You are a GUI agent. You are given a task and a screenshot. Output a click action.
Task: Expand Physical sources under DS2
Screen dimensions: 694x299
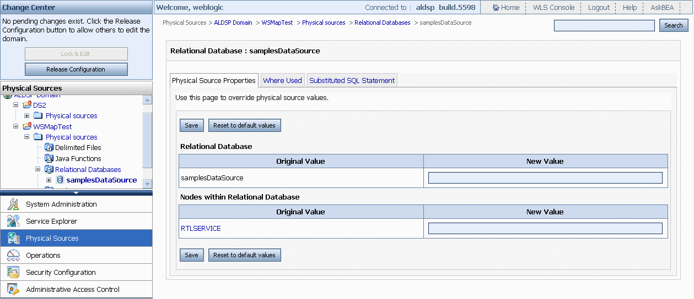pyautogui.click(x=26, y=115)
